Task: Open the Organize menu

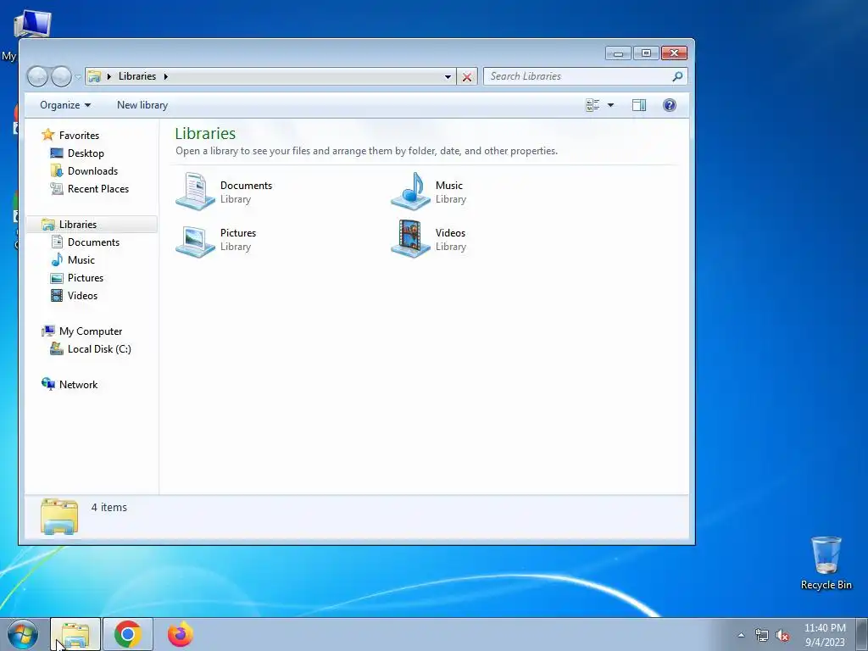Action: (64, 105)
